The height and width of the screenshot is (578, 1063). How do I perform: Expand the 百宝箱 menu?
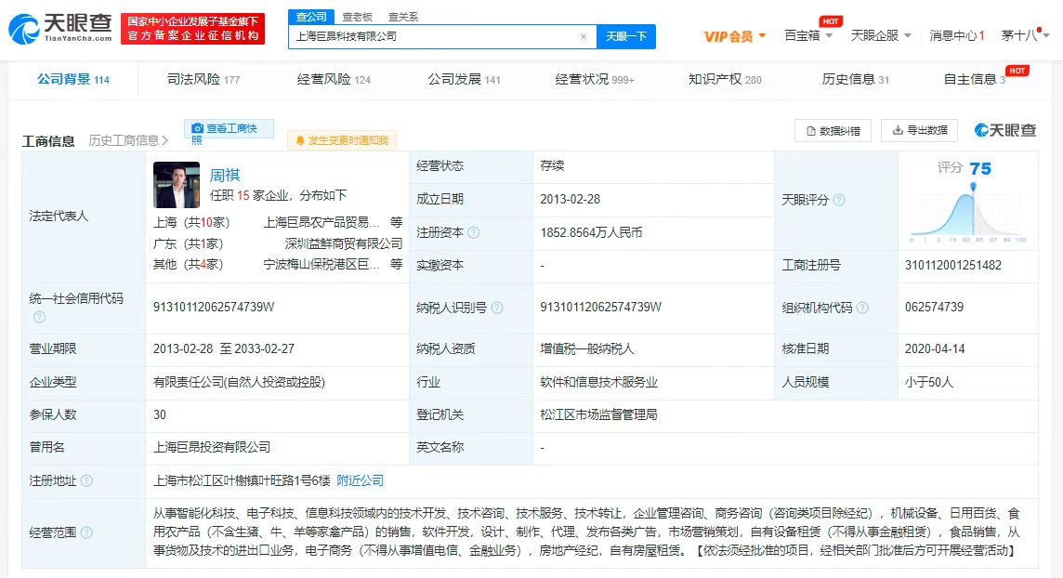click(808, 35)
